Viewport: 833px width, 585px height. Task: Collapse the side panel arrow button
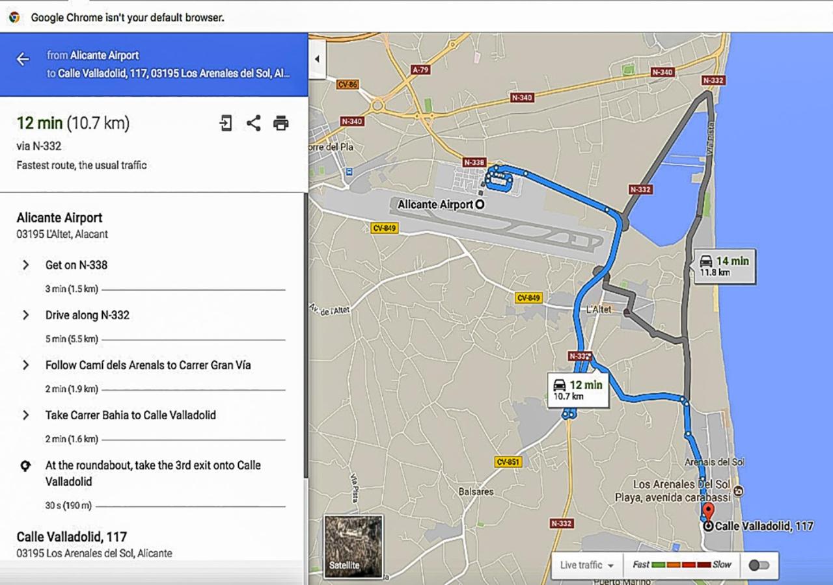(317, 59)
